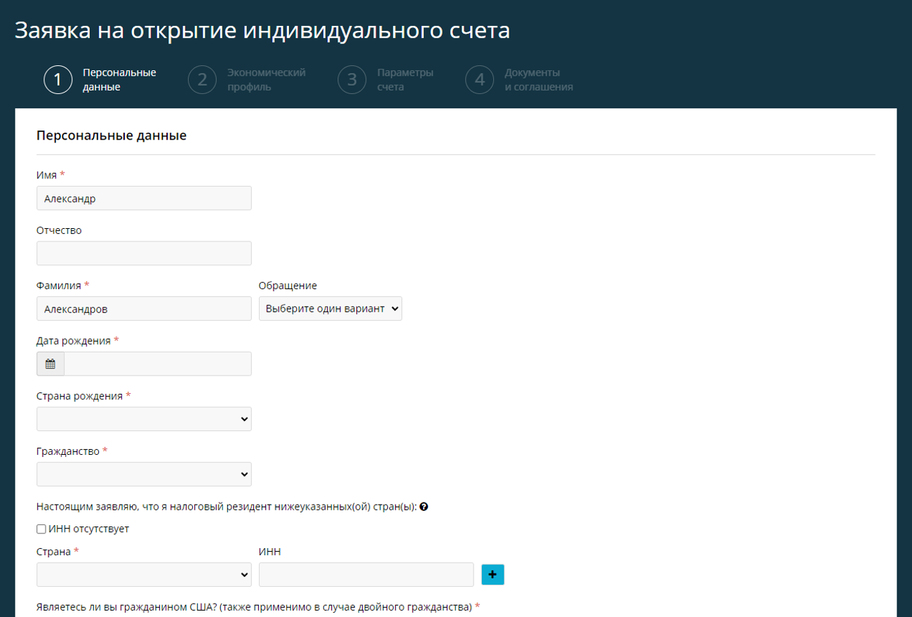
Task: Click the step 3 circle icon
Action: [352, 80]
